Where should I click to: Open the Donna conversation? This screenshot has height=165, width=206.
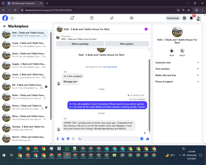pos(25,107)
